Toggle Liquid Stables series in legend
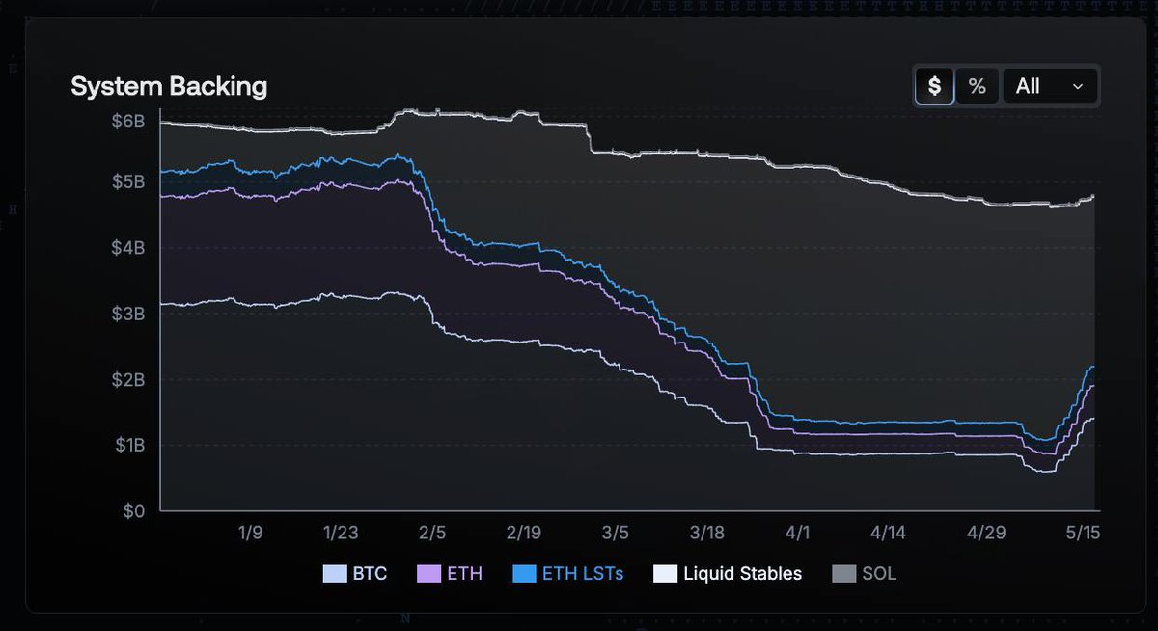1158x631 pixels. pyautogui.click(x=728, y=573)
